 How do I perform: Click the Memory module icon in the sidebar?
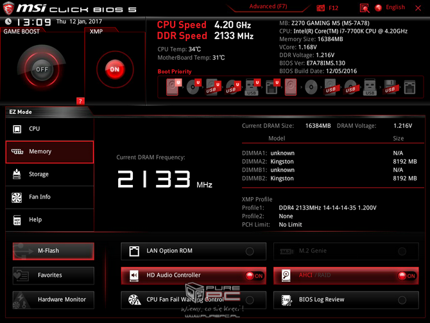(17, 152)
